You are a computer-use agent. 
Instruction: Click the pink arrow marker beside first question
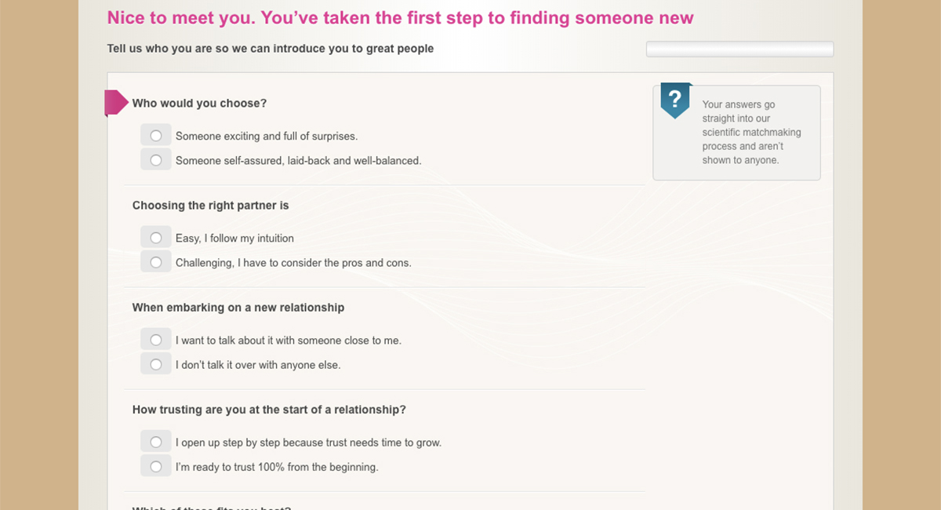pyautogui.click(x=115, y=103)
